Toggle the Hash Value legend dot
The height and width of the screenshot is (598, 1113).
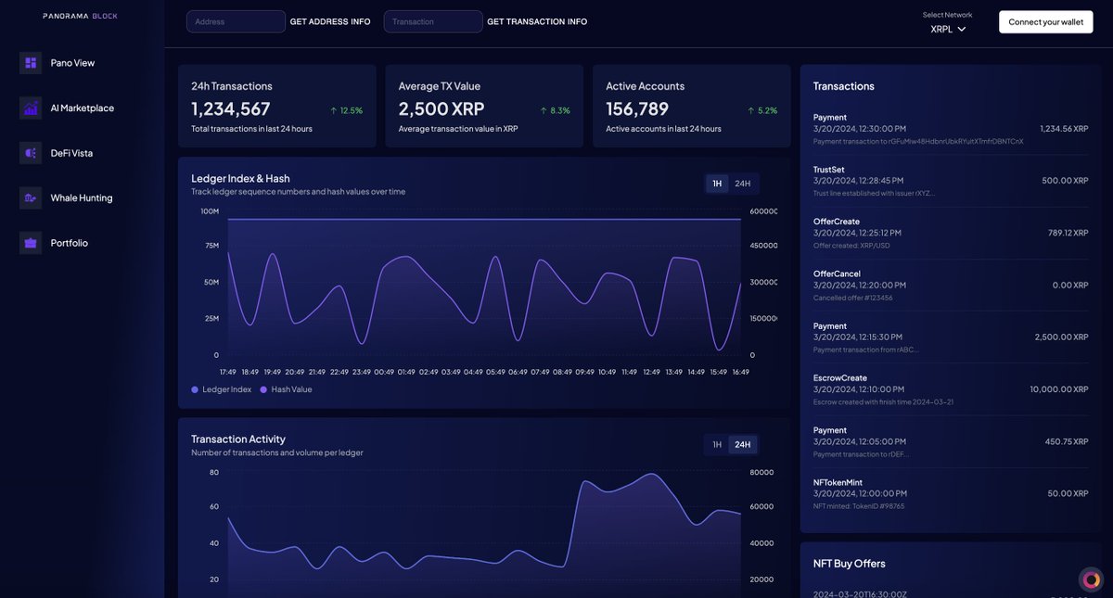[263, 389]
